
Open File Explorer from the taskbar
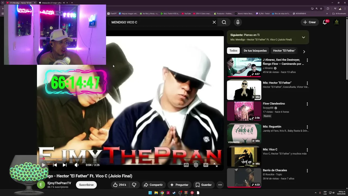pos(156,193)
